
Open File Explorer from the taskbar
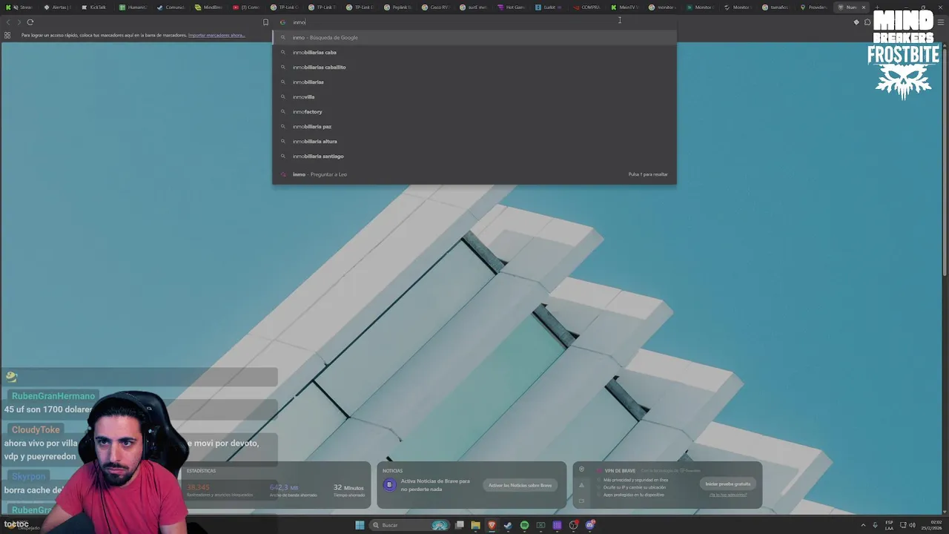tap(475, 525)
